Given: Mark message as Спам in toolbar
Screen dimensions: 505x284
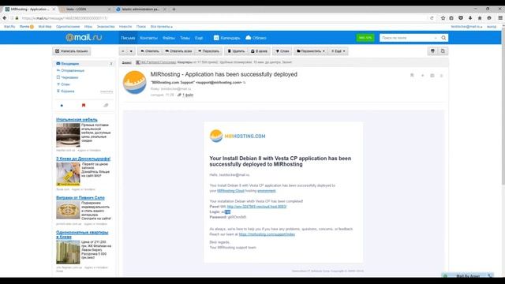Looking at the screenshot, I should [x=282, y=50].
